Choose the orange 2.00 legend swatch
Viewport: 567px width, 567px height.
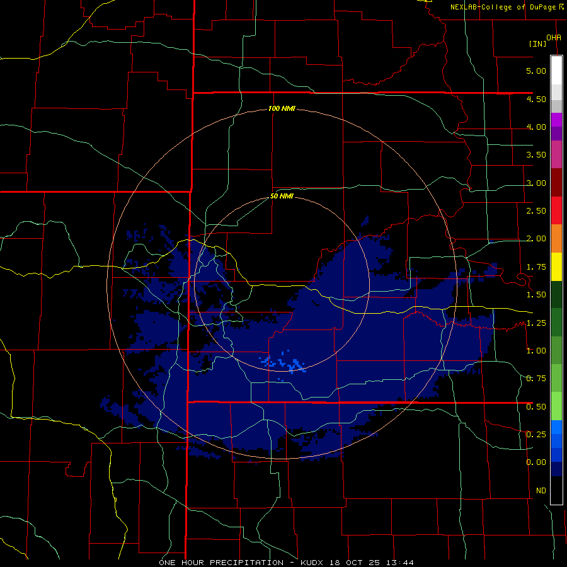[556, 238]
